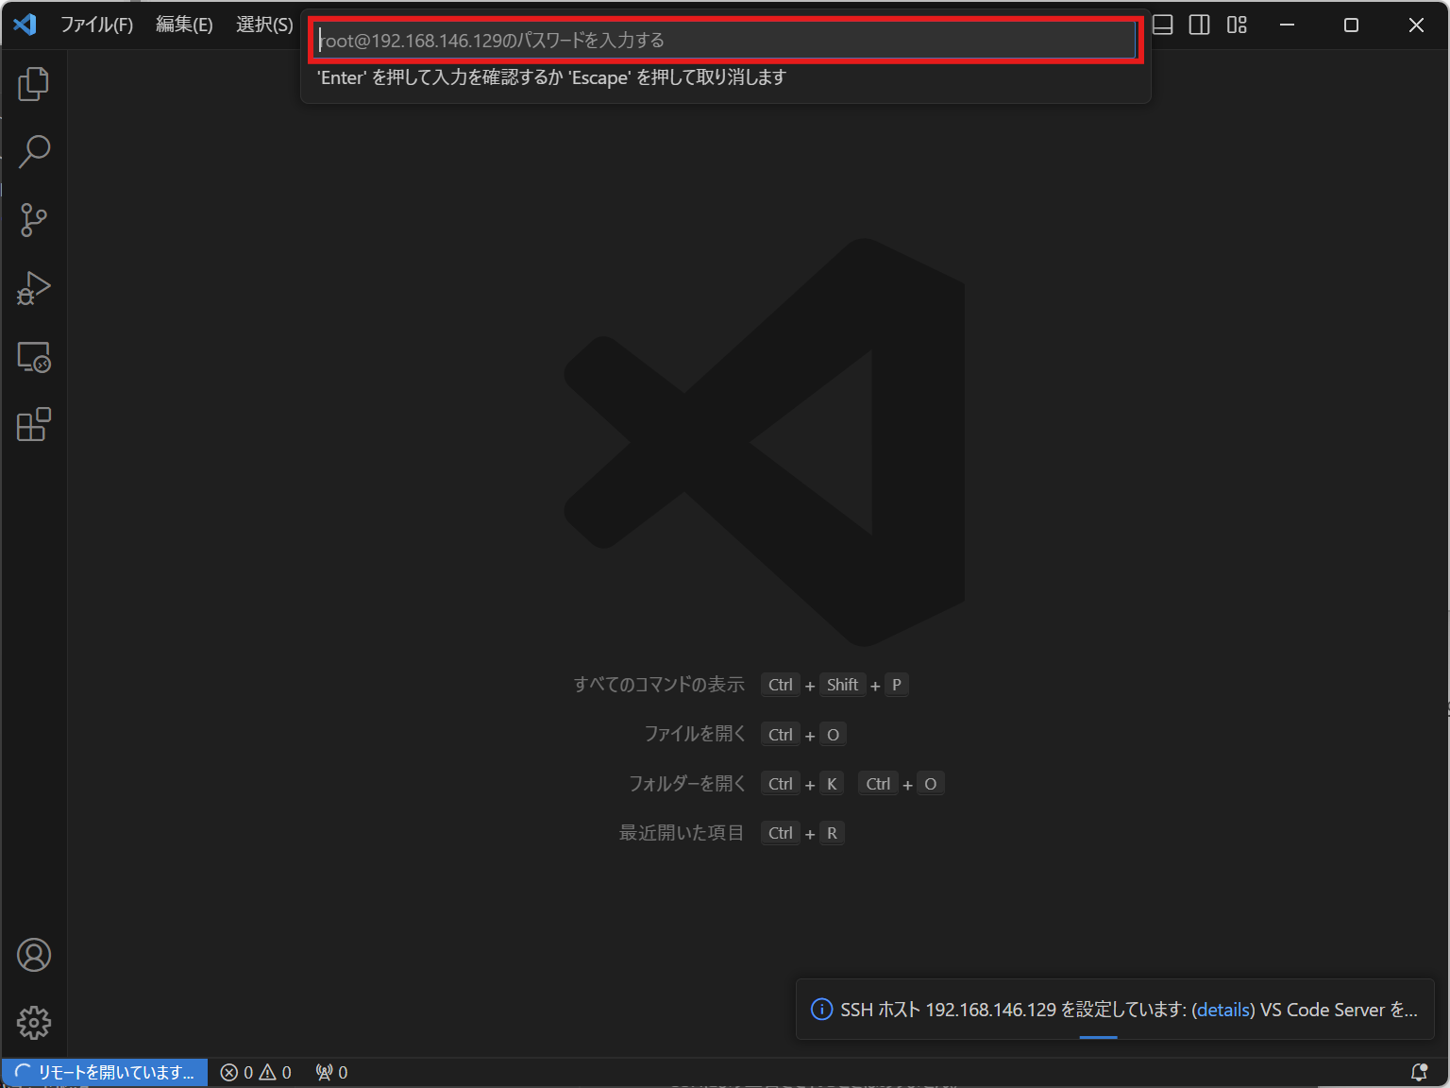Click the notifications bell in the status bar
The width and height of the screenshot is (1450, 1088).
[x=1421, y=1072]
